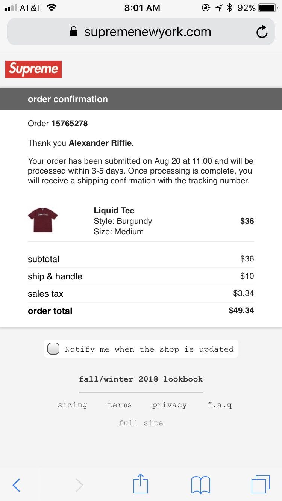282x501 pixels.
Task: Reload the page with refresh icon
Action: 262,32
